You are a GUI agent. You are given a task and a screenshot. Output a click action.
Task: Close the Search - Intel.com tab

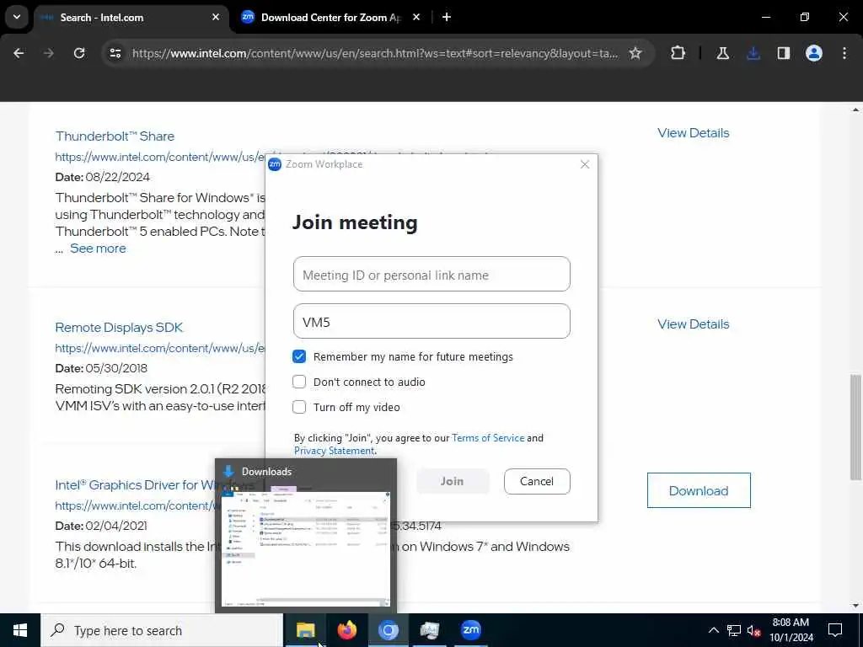point(216,17)
